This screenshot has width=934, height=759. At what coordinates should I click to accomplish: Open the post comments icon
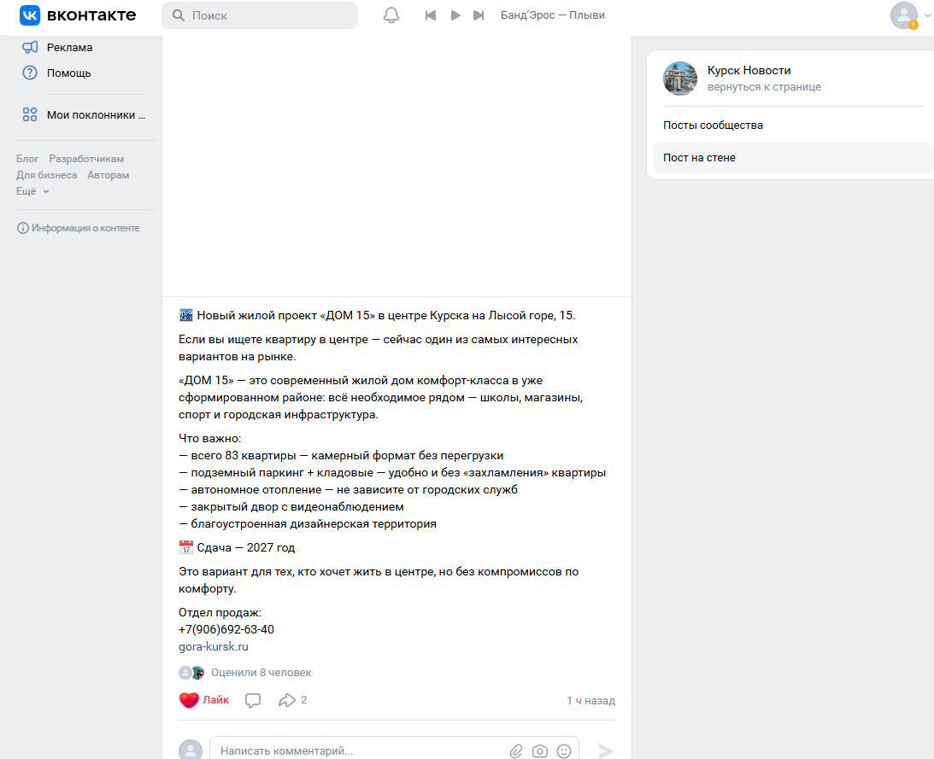click(253, 700)
